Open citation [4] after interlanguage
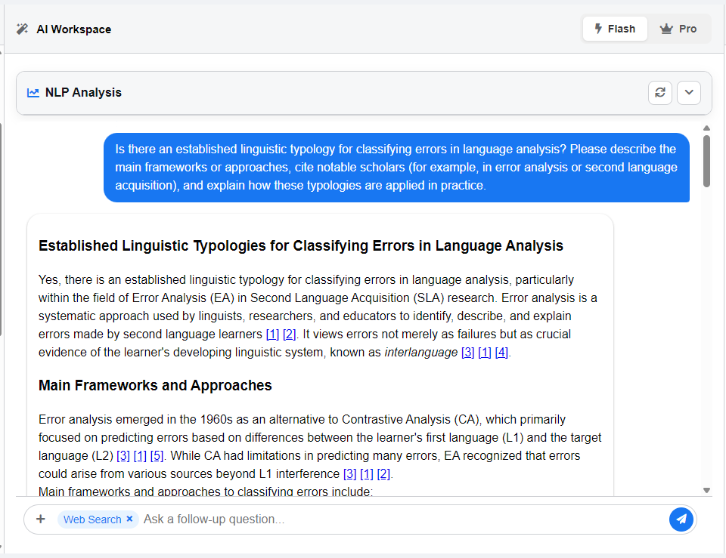This screenshot has width=726, height=558. point(501,353)
